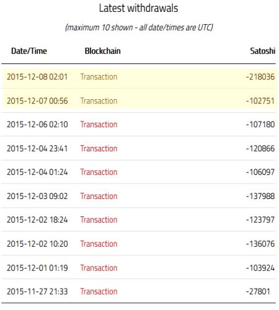Open the Transaction link for 2015-12-06 02:10
The width and height of the screenshot is (279, 310).
(99, 125)
